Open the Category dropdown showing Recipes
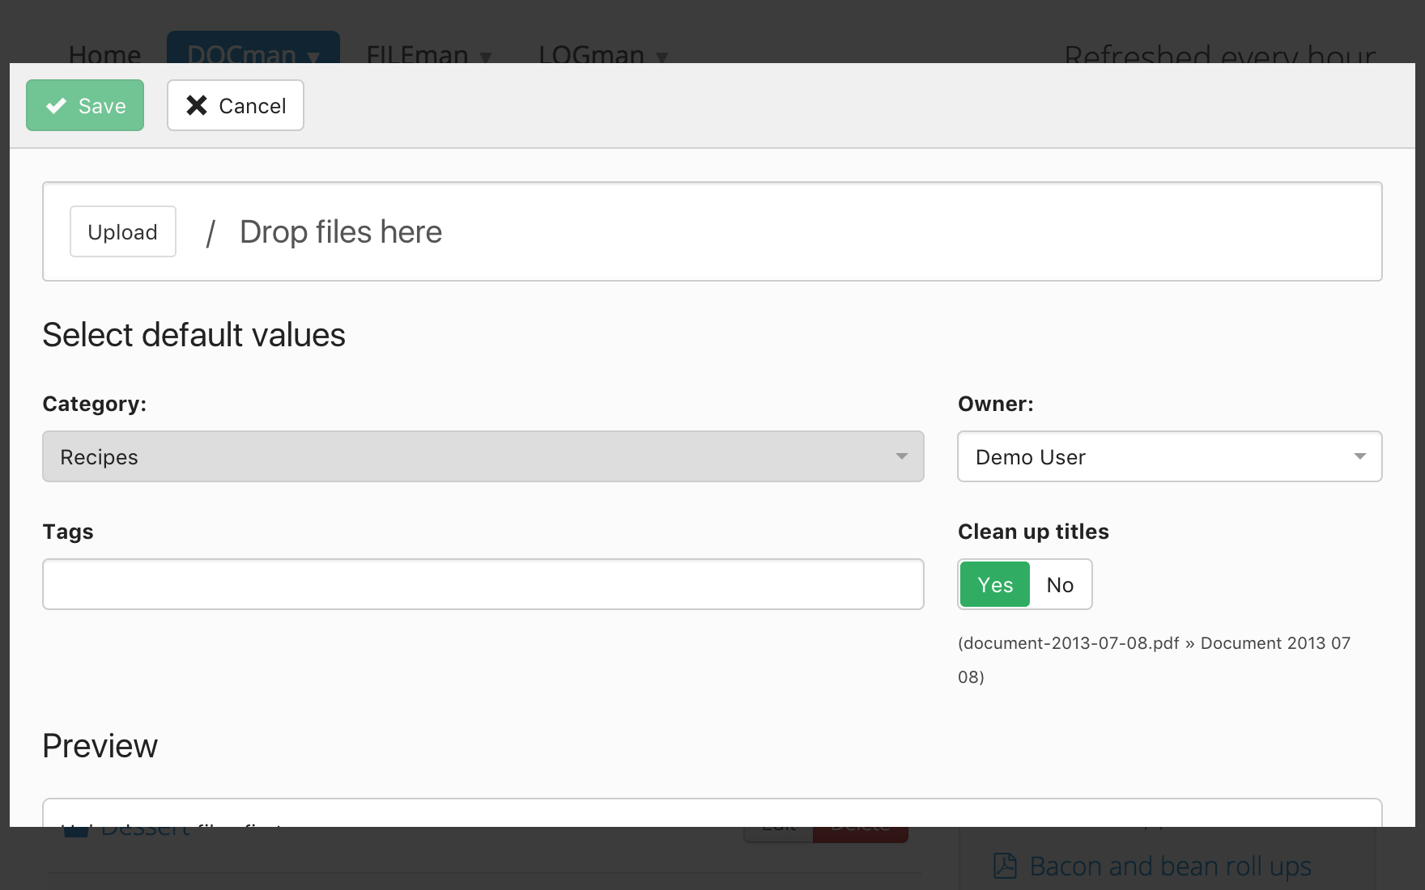This screenshot has height=890, width=1425. coord(483,456)
